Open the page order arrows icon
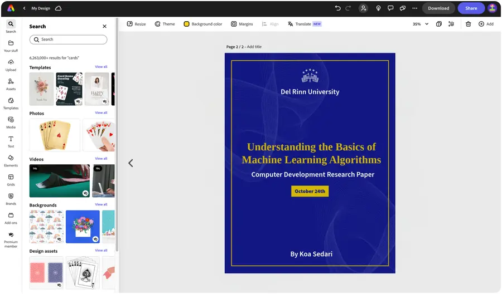This screenshot has height=294, width=502. (x=451, y=24)
